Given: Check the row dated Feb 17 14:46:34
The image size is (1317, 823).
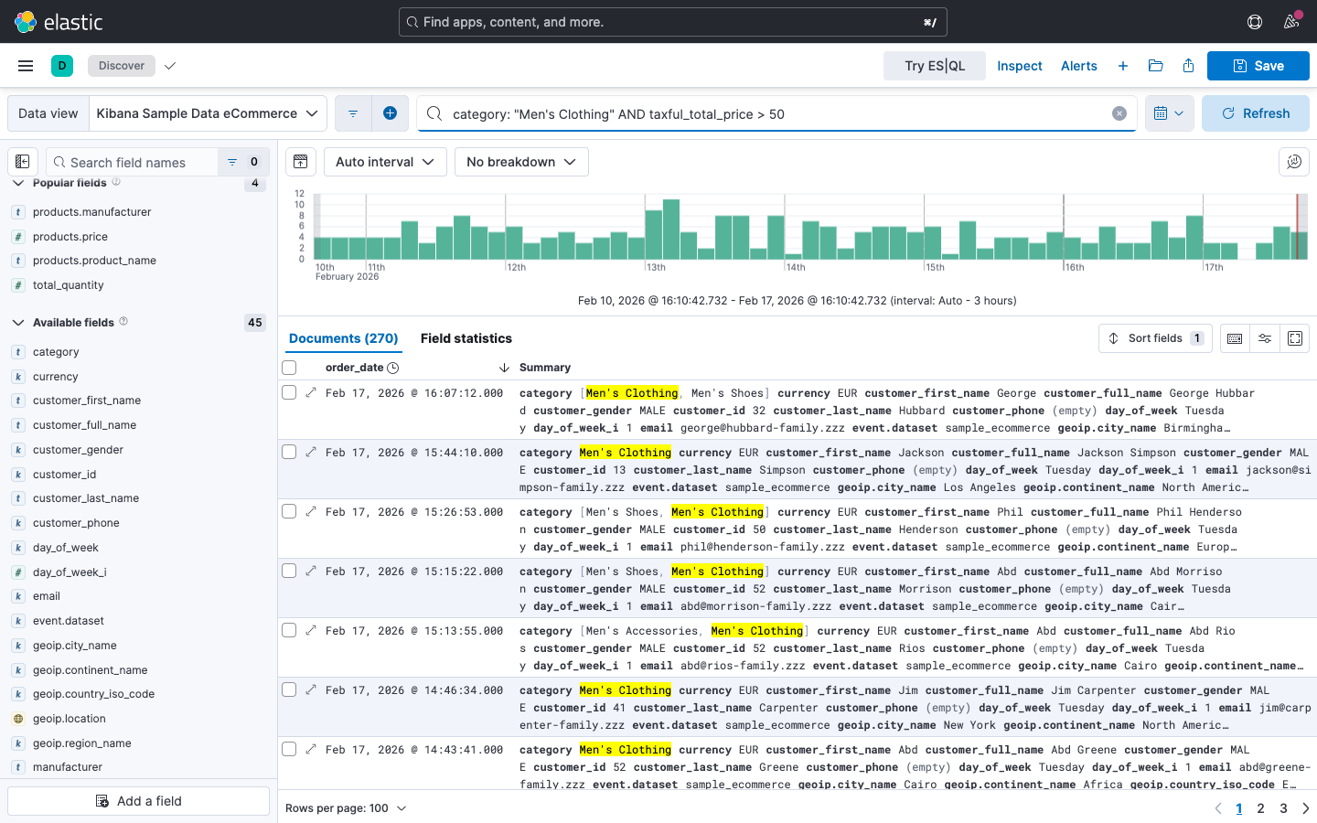Looking at the screenshot, I should point(289,690).
